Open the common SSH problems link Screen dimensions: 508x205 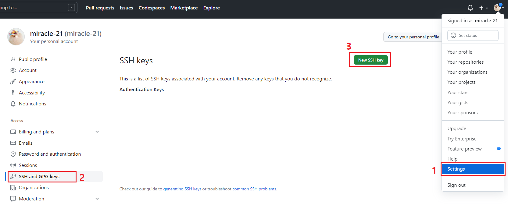click(x=254, y=189)
